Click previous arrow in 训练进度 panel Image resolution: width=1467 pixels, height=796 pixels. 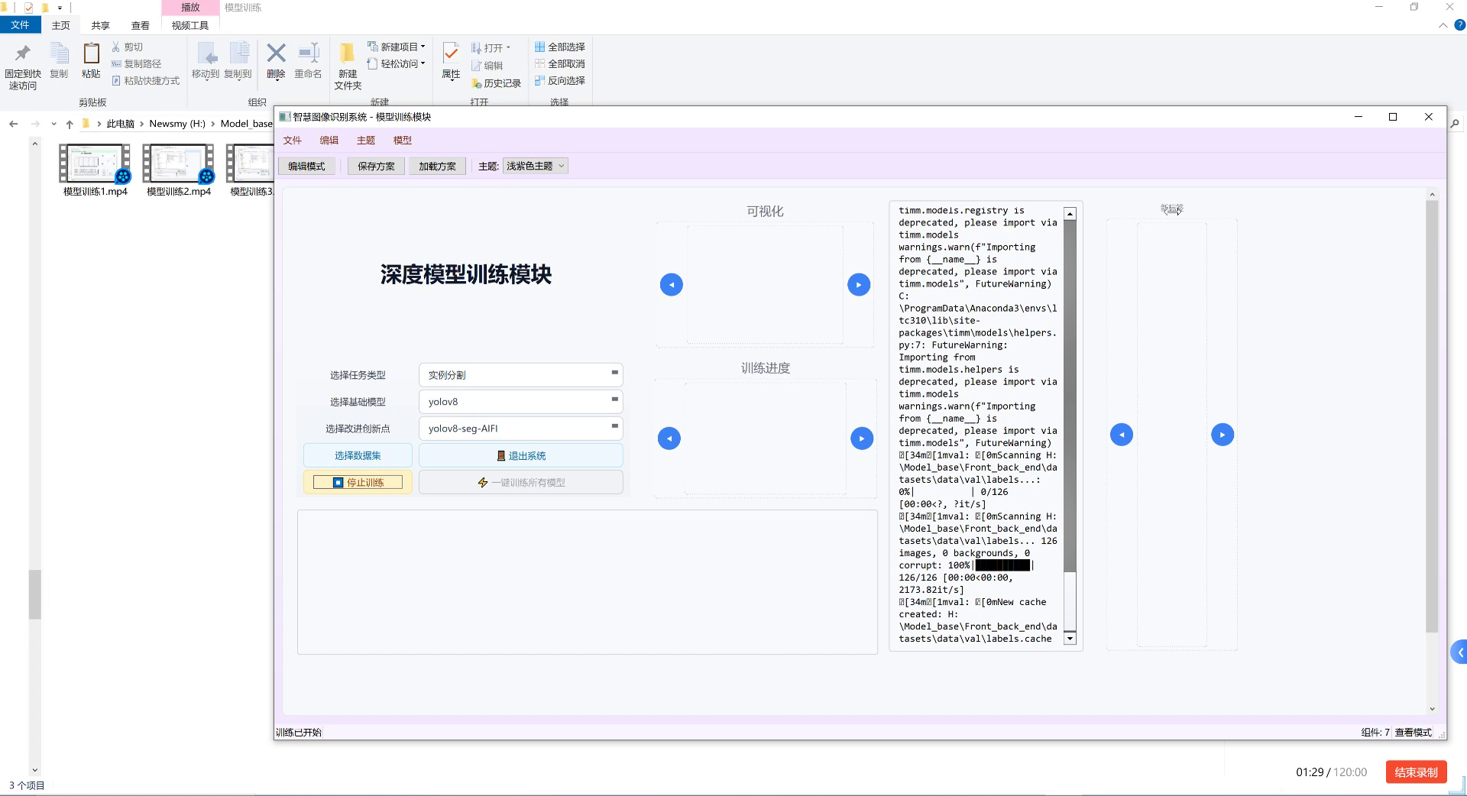pyautogui.click(x=669, y=438)
